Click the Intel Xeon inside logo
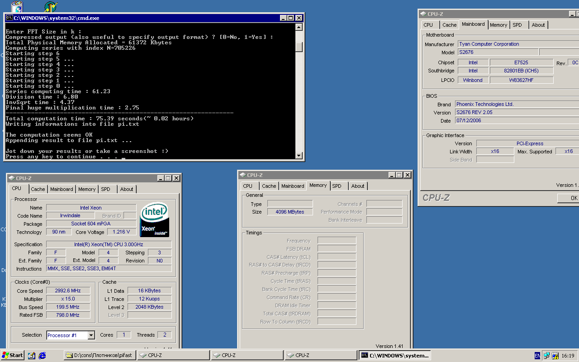579x362 pixels. click(x=155, y=219)
